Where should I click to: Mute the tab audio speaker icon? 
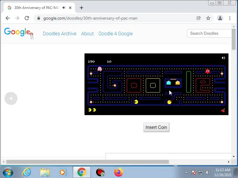coord(64,8)
